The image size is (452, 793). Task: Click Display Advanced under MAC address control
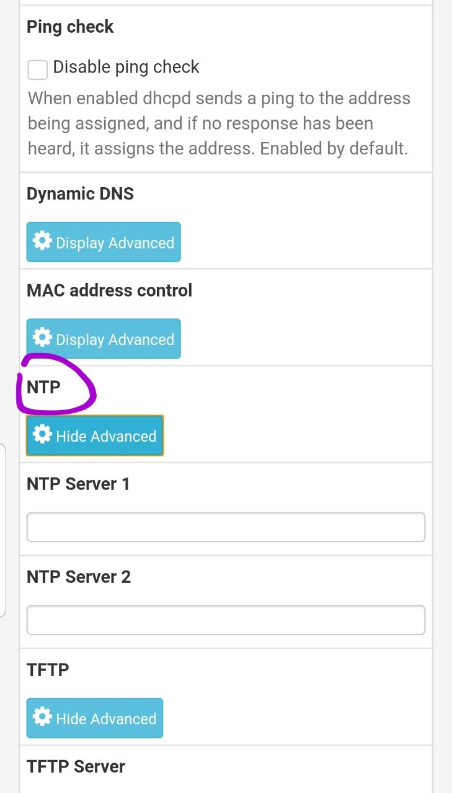point(104,339)
